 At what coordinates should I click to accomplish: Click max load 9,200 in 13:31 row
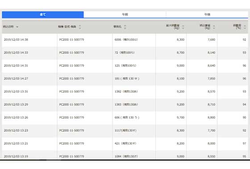coord(180,92)
